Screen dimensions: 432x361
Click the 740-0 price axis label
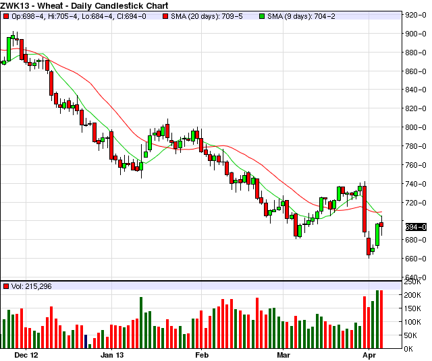[416, 184]
